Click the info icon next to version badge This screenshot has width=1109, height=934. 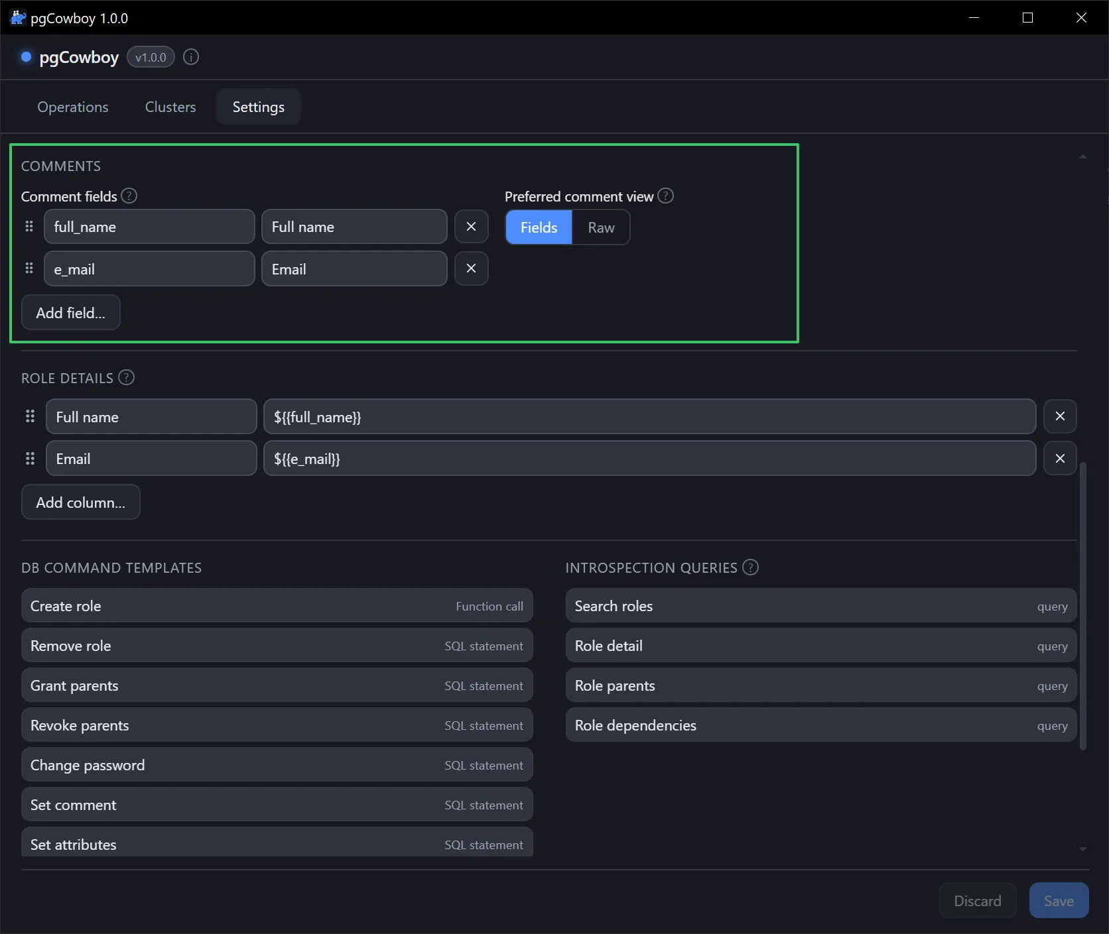[x=191, y=57]
